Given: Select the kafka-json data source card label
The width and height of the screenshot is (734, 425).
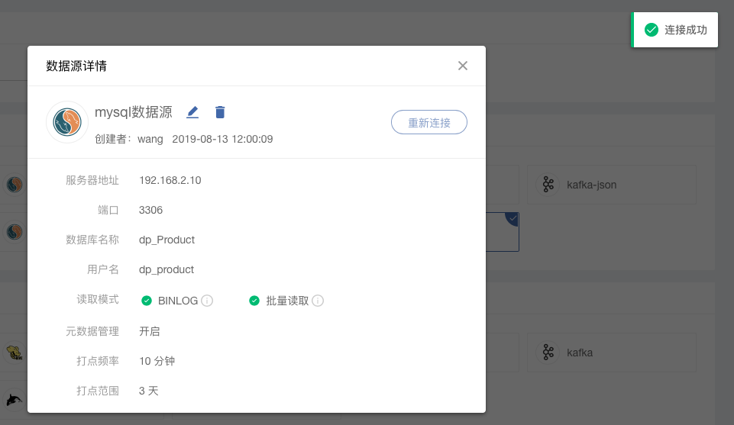Looking at the screenshot, I should pos(591,185).
